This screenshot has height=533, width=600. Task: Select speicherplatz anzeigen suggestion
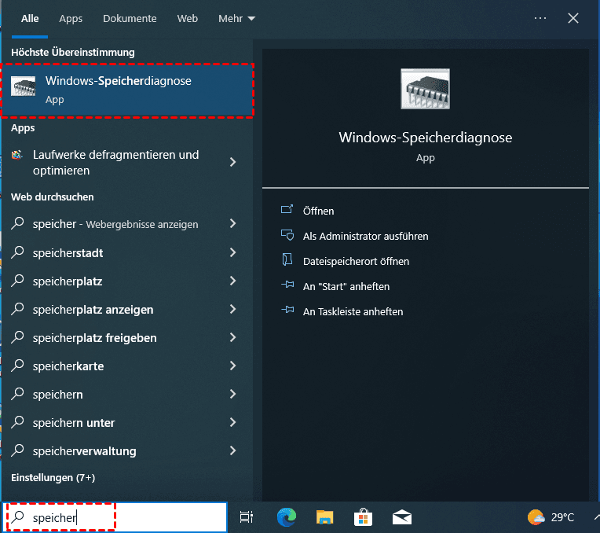click(x=93, y=310)
